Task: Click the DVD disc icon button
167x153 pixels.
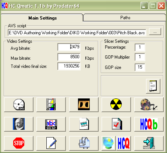Action: (19, 105)
